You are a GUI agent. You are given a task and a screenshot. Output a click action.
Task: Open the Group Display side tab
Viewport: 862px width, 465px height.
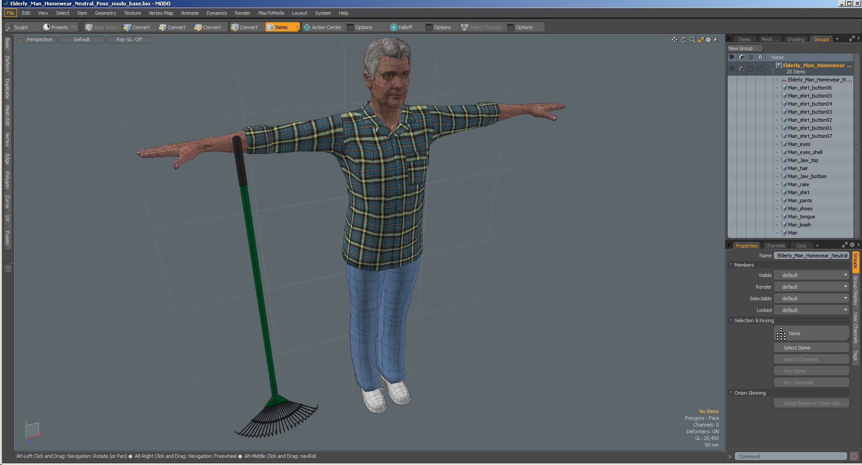tap(855, 290)
